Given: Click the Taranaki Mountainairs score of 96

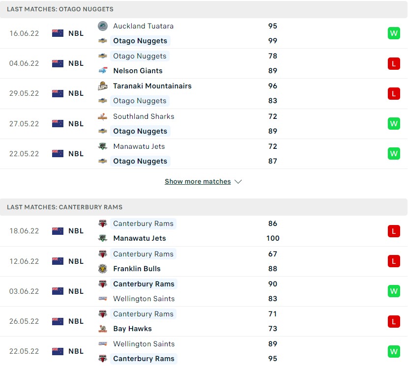Looking at the screenshot, I should pos(273,86).
